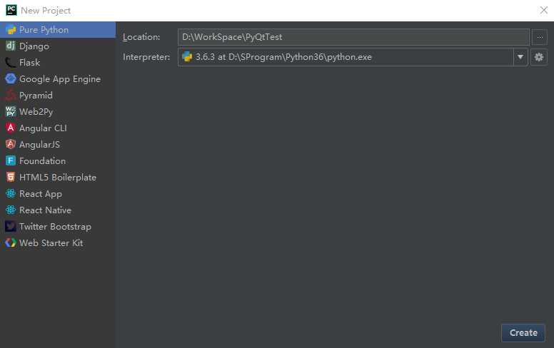The image size is (554, 348).
Task: Browse for location with ellipsis button
Action: click(x=540, y=37)
